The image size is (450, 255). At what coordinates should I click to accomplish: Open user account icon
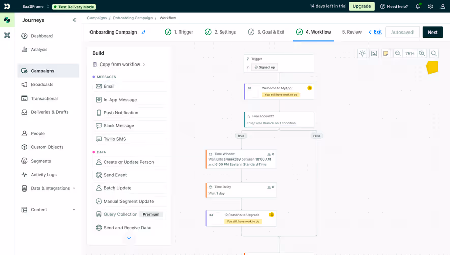coord(443,6)
